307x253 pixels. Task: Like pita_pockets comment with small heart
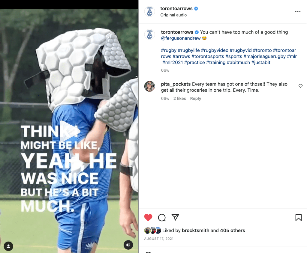tap(300, 86)
